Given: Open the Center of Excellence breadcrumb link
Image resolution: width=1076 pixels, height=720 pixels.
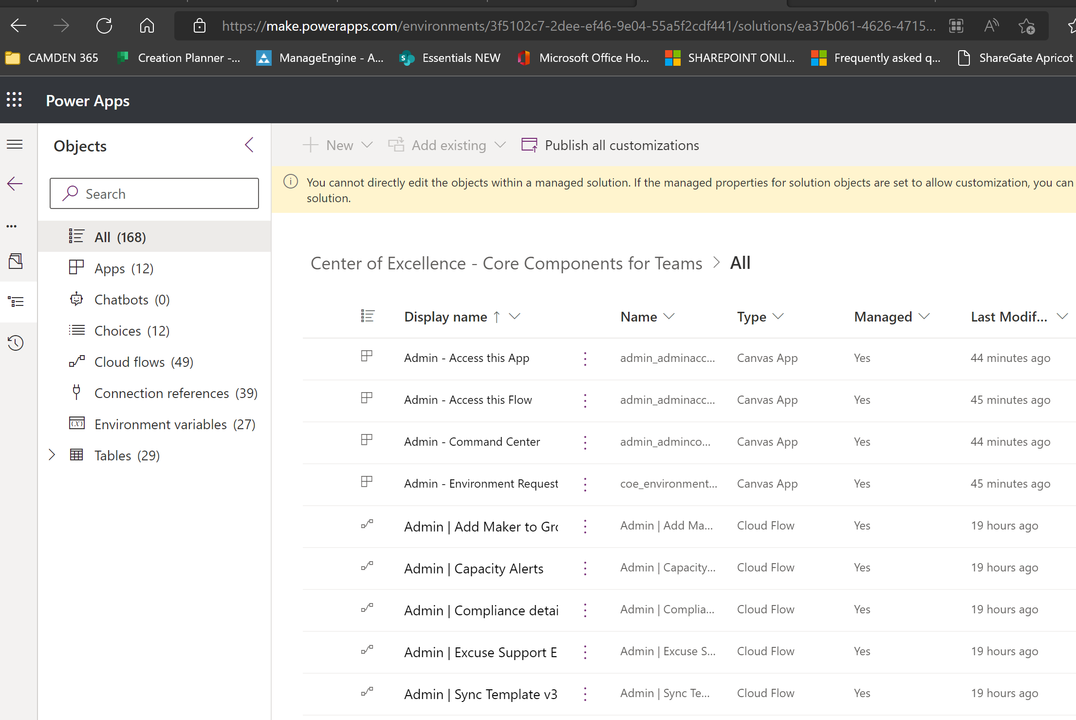Looking at the screenshot, I should tap(506, 263).
